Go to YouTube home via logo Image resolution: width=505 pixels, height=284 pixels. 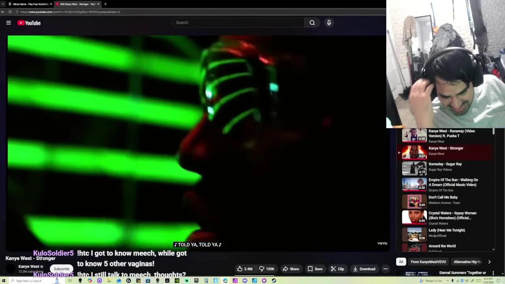click(x=29, y=23)
